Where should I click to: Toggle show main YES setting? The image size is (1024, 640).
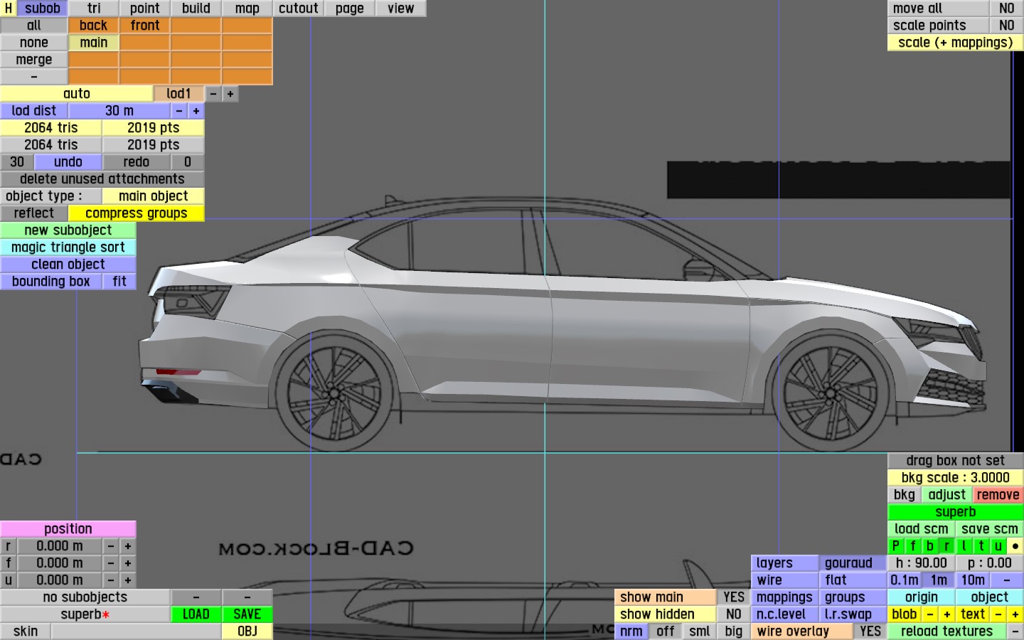click(734, 597)
